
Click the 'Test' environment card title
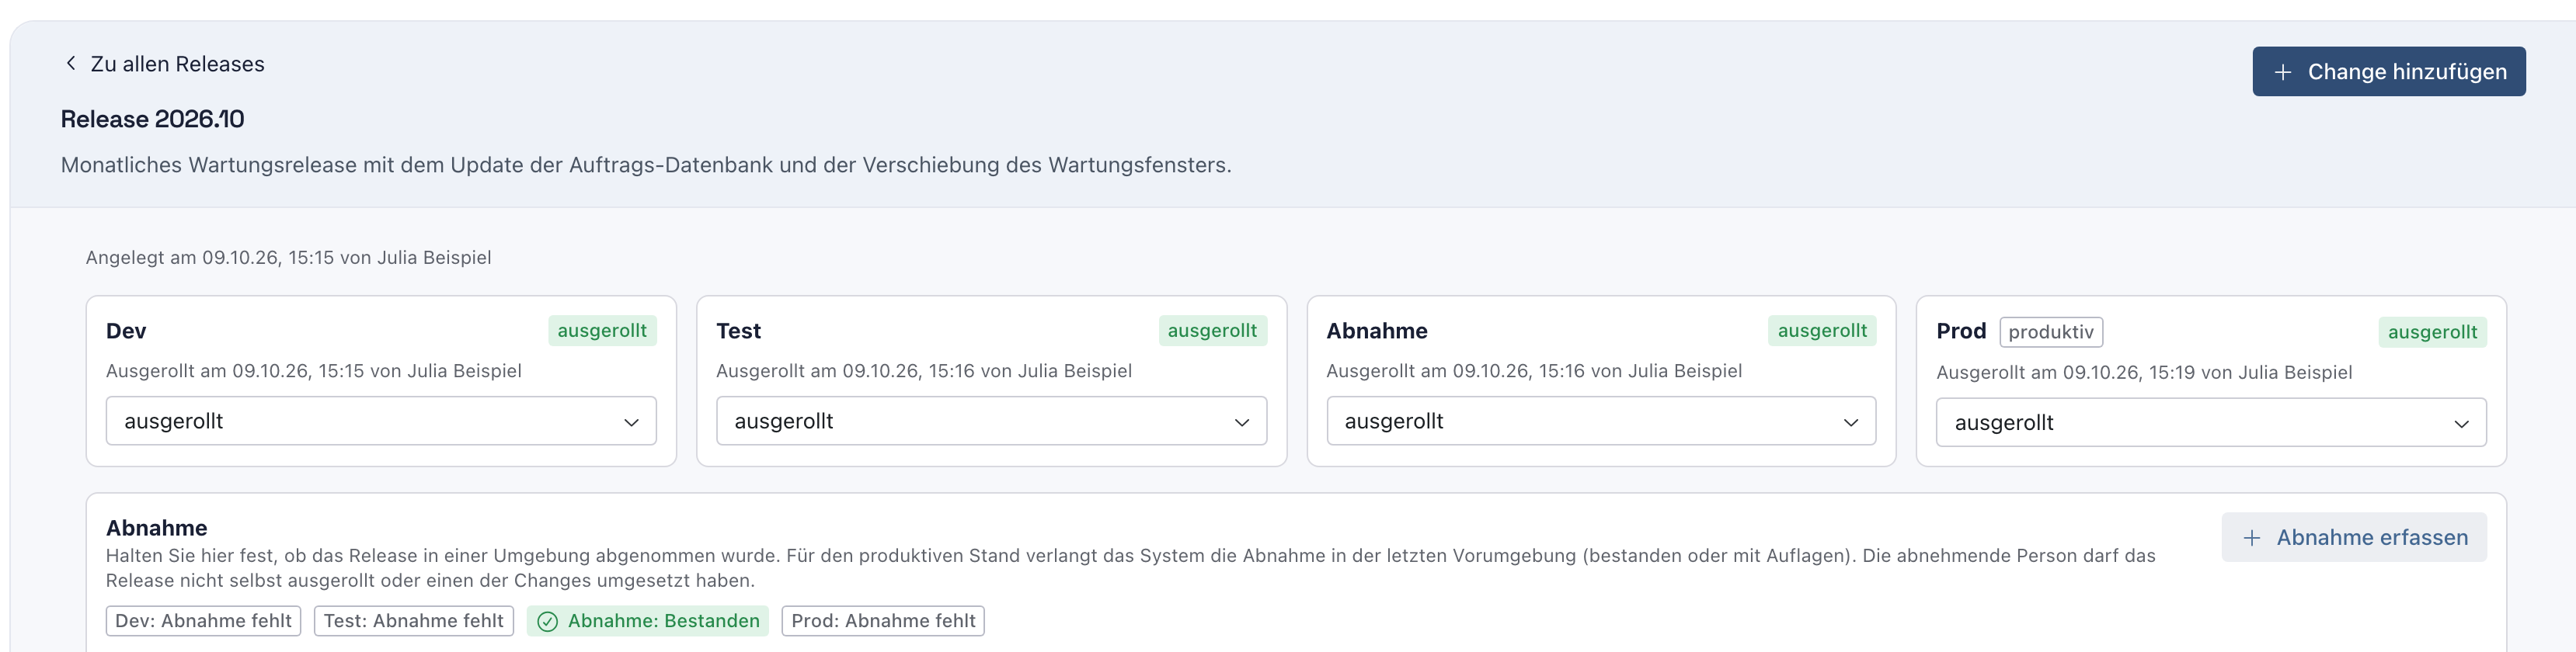click(x=738, y=331)
